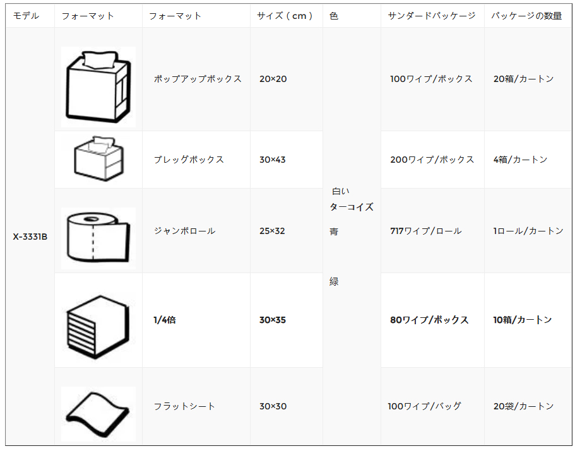Click the 10箱/カートン quantity cell
Screen dimensions: 575x451
click(523, 320)
